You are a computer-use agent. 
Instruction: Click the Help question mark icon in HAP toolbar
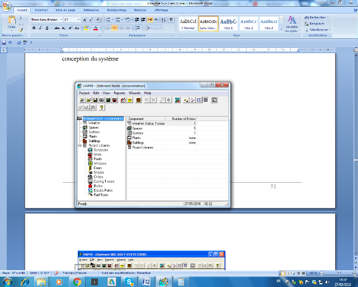pyautogui.click(x=102, y=107)
